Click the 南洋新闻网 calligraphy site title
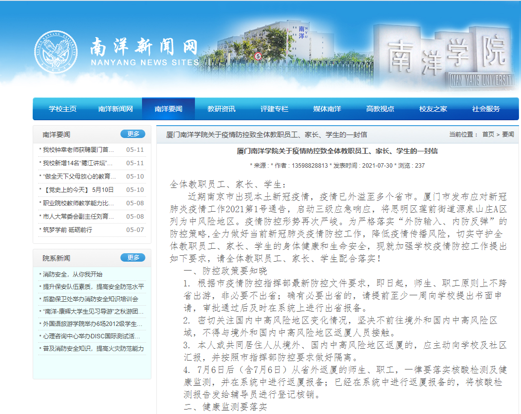This screenshot has width=521, height=414. tap(143, 48)
